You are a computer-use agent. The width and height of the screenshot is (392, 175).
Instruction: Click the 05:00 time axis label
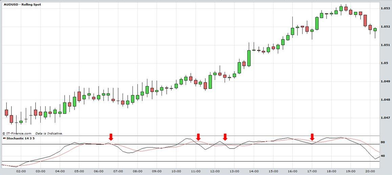point(79,172)
